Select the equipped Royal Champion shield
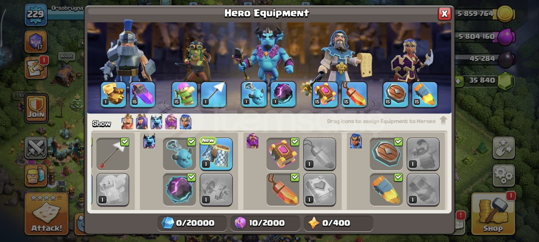Image resolution: width=539 pixels, height=242 pixels. coord(386,154)
